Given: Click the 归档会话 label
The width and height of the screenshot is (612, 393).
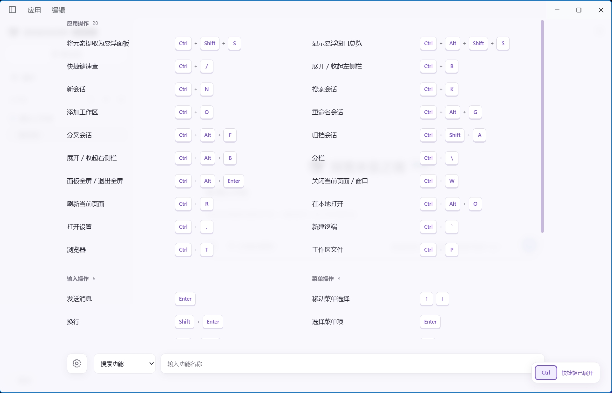Looking at the screenshot, I should (324, 135).
